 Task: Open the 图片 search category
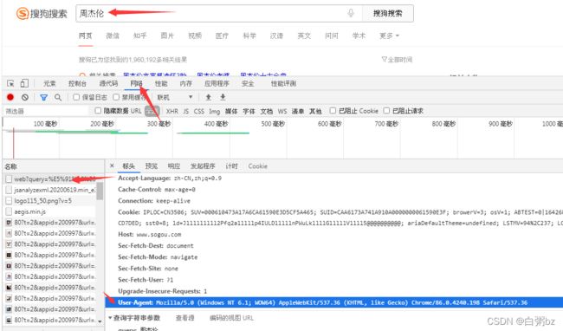(x=167, y=36)
